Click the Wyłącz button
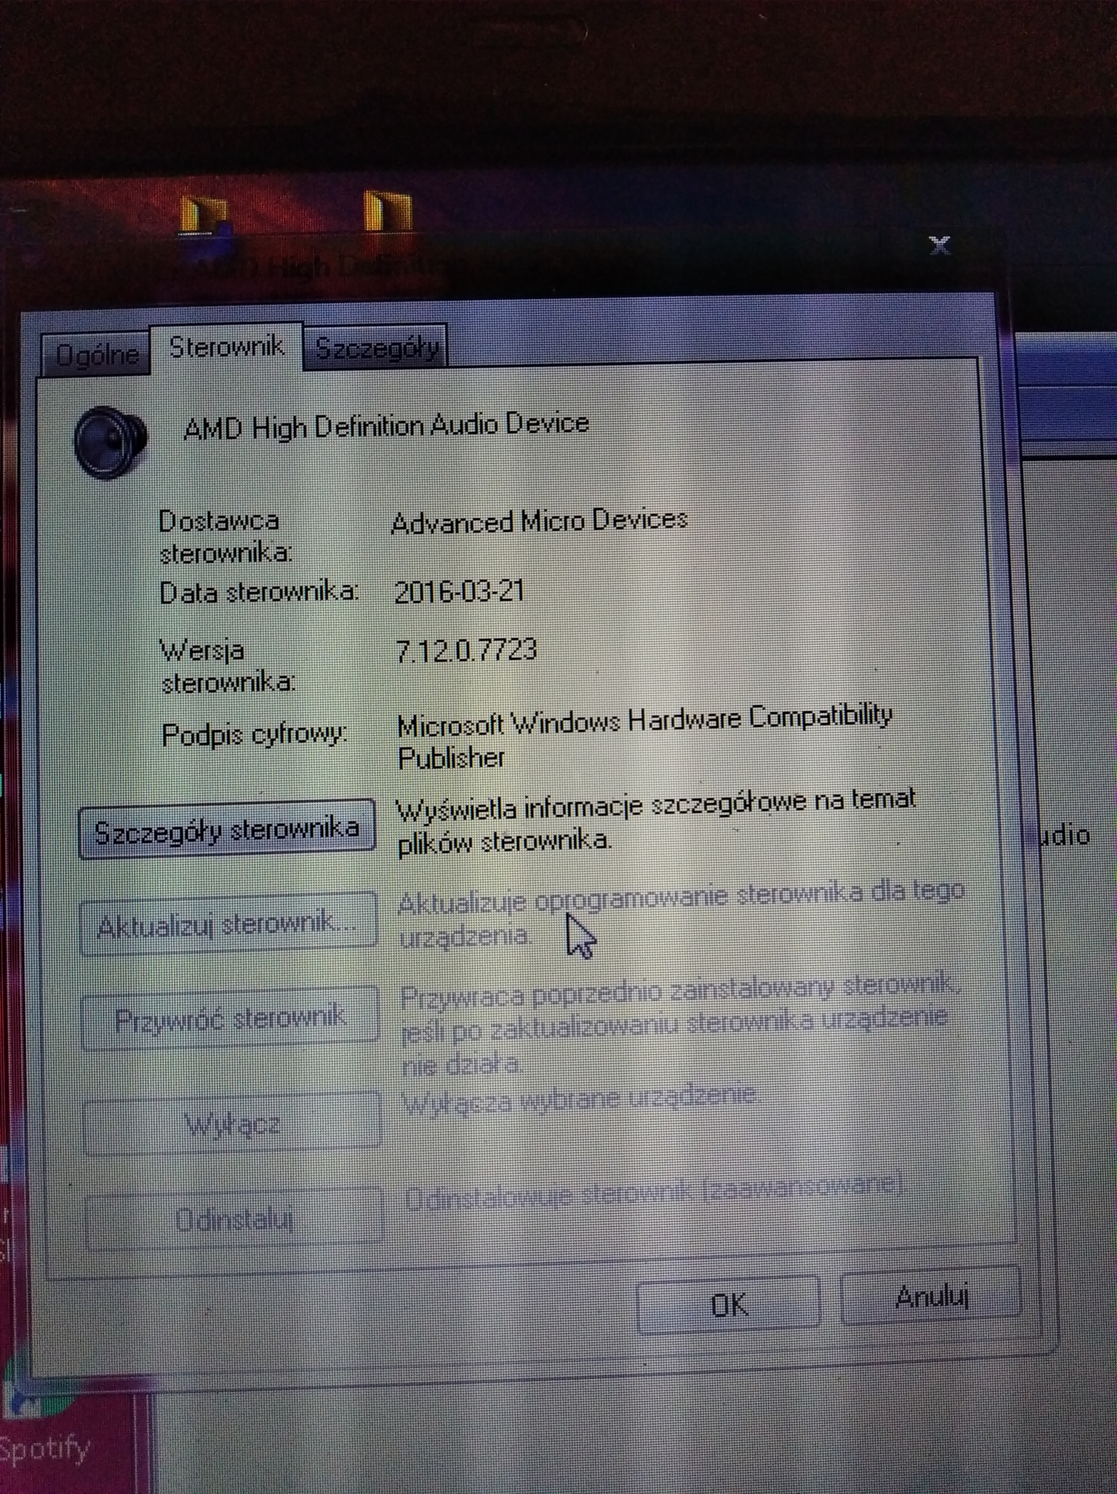This screenshot has height=1494, width=1117. click(232, 1124)
